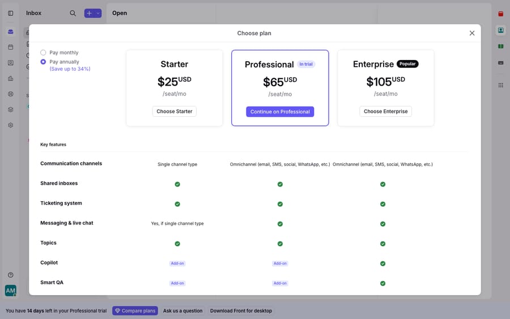Screen dimensions: 510x319
Task: Click Ticketing system row label
Action: click(x=61, y=203)
